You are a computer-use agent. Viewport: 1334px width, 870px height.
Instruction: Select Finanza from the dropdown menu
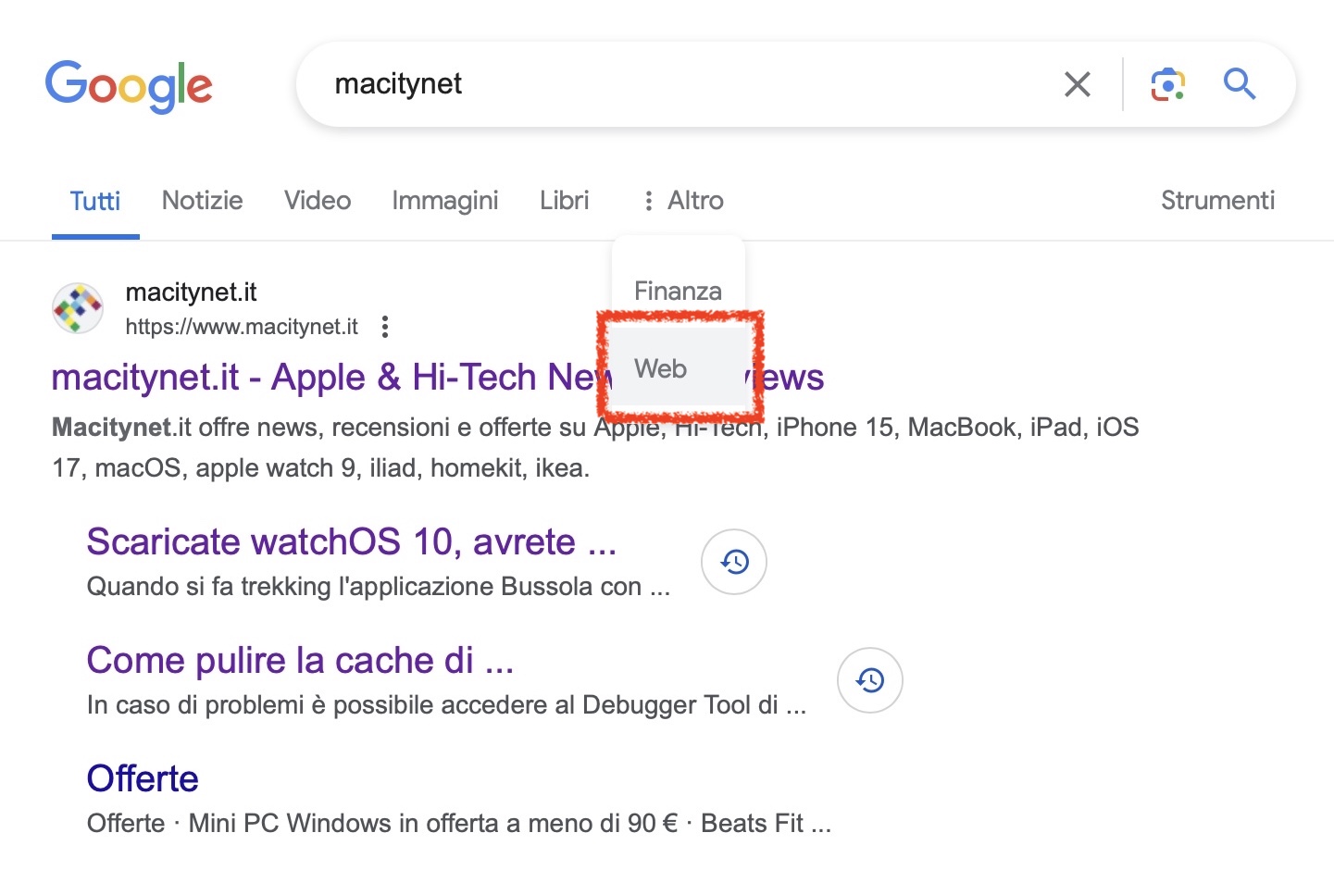pos(678,292)
